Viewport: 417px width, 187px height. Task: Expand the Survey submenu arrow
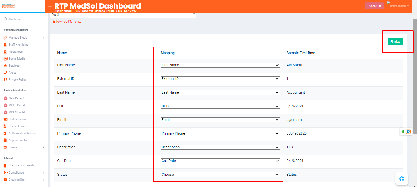point(43,147)
